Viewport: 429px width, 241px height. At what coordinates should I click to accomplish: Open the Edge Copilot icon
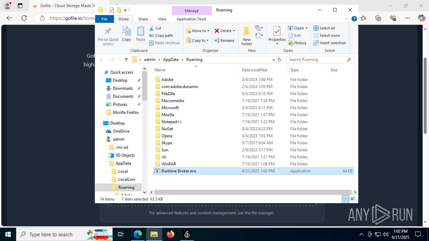click(421, 18)
